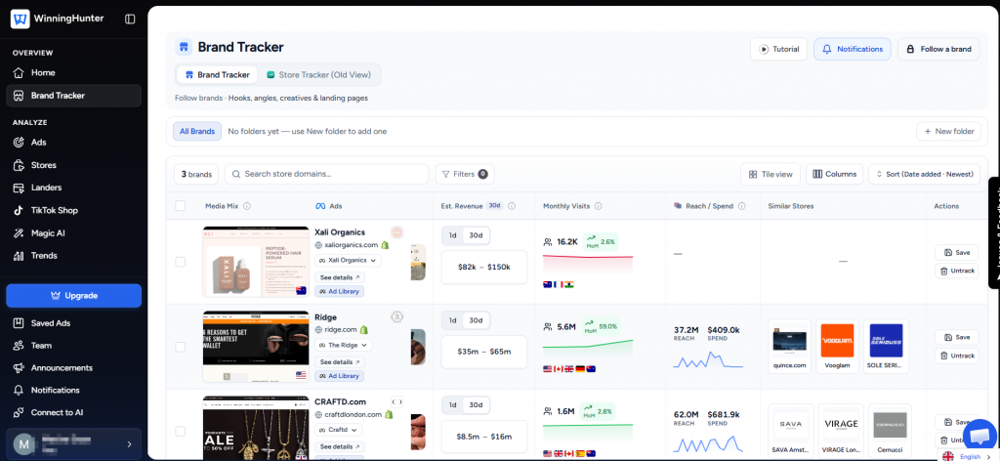Click Monthly Visits info icon
Screen dimensions: 1000x461
tap(599, 206)
